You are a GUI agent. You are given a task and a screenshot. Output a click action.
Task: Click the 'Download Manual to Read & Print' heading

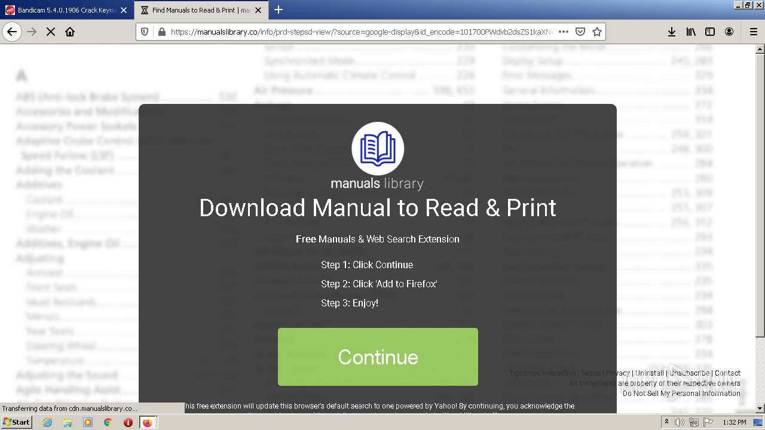[378, 208]
